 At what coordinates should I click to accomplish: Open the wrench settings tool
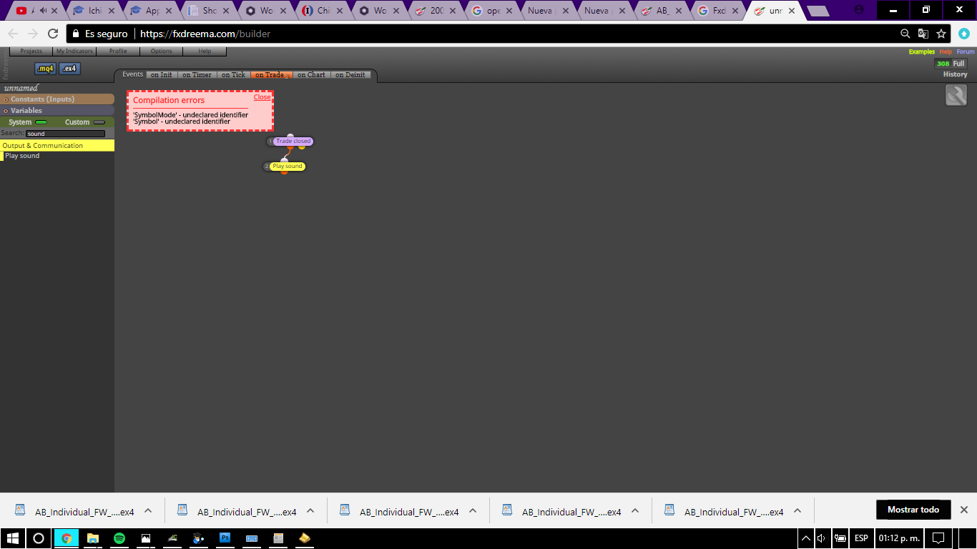[956, 95]
